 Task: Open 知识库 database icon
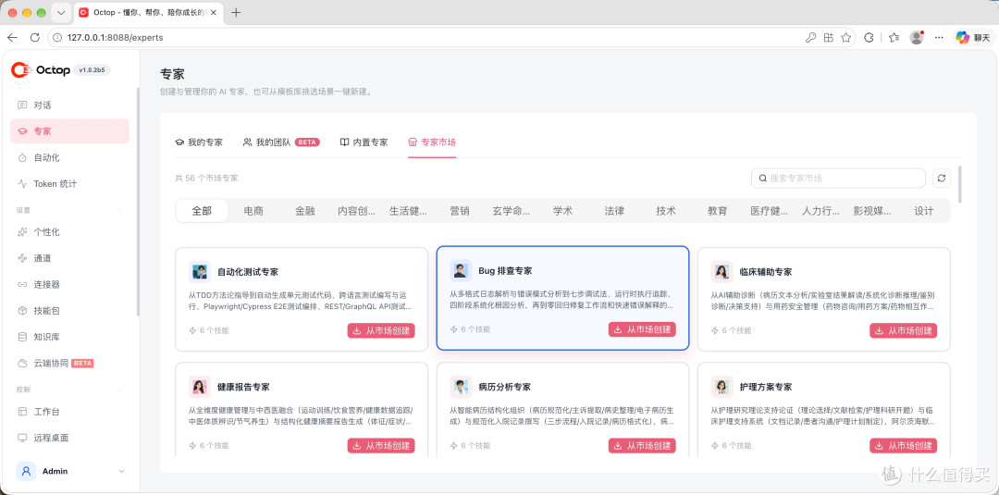pos(22,337)
